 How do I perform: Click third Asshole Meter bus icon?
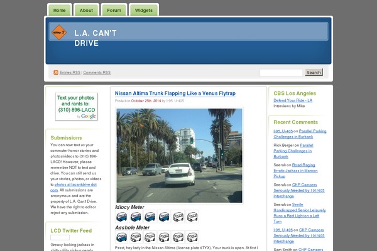[150, 237]
